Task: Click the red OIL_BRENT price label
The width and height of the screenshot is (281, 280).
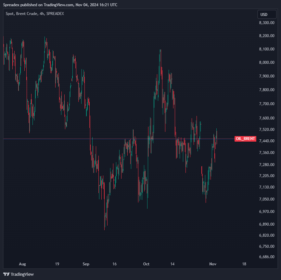Action: click(245, 139)
